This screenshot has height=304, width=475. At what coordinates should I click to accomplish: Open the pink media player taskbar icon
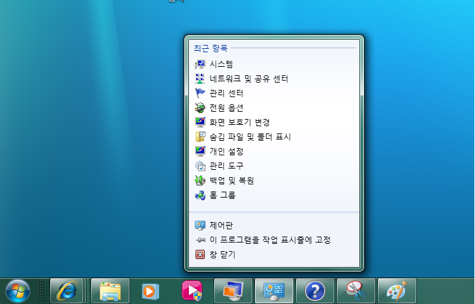(192, 291)
